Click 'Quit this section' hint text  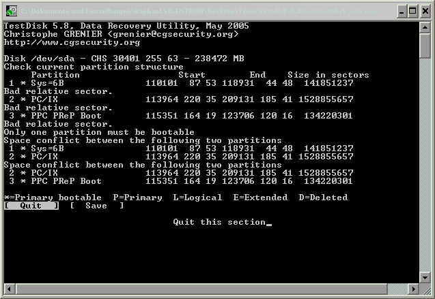pos(219,222)
